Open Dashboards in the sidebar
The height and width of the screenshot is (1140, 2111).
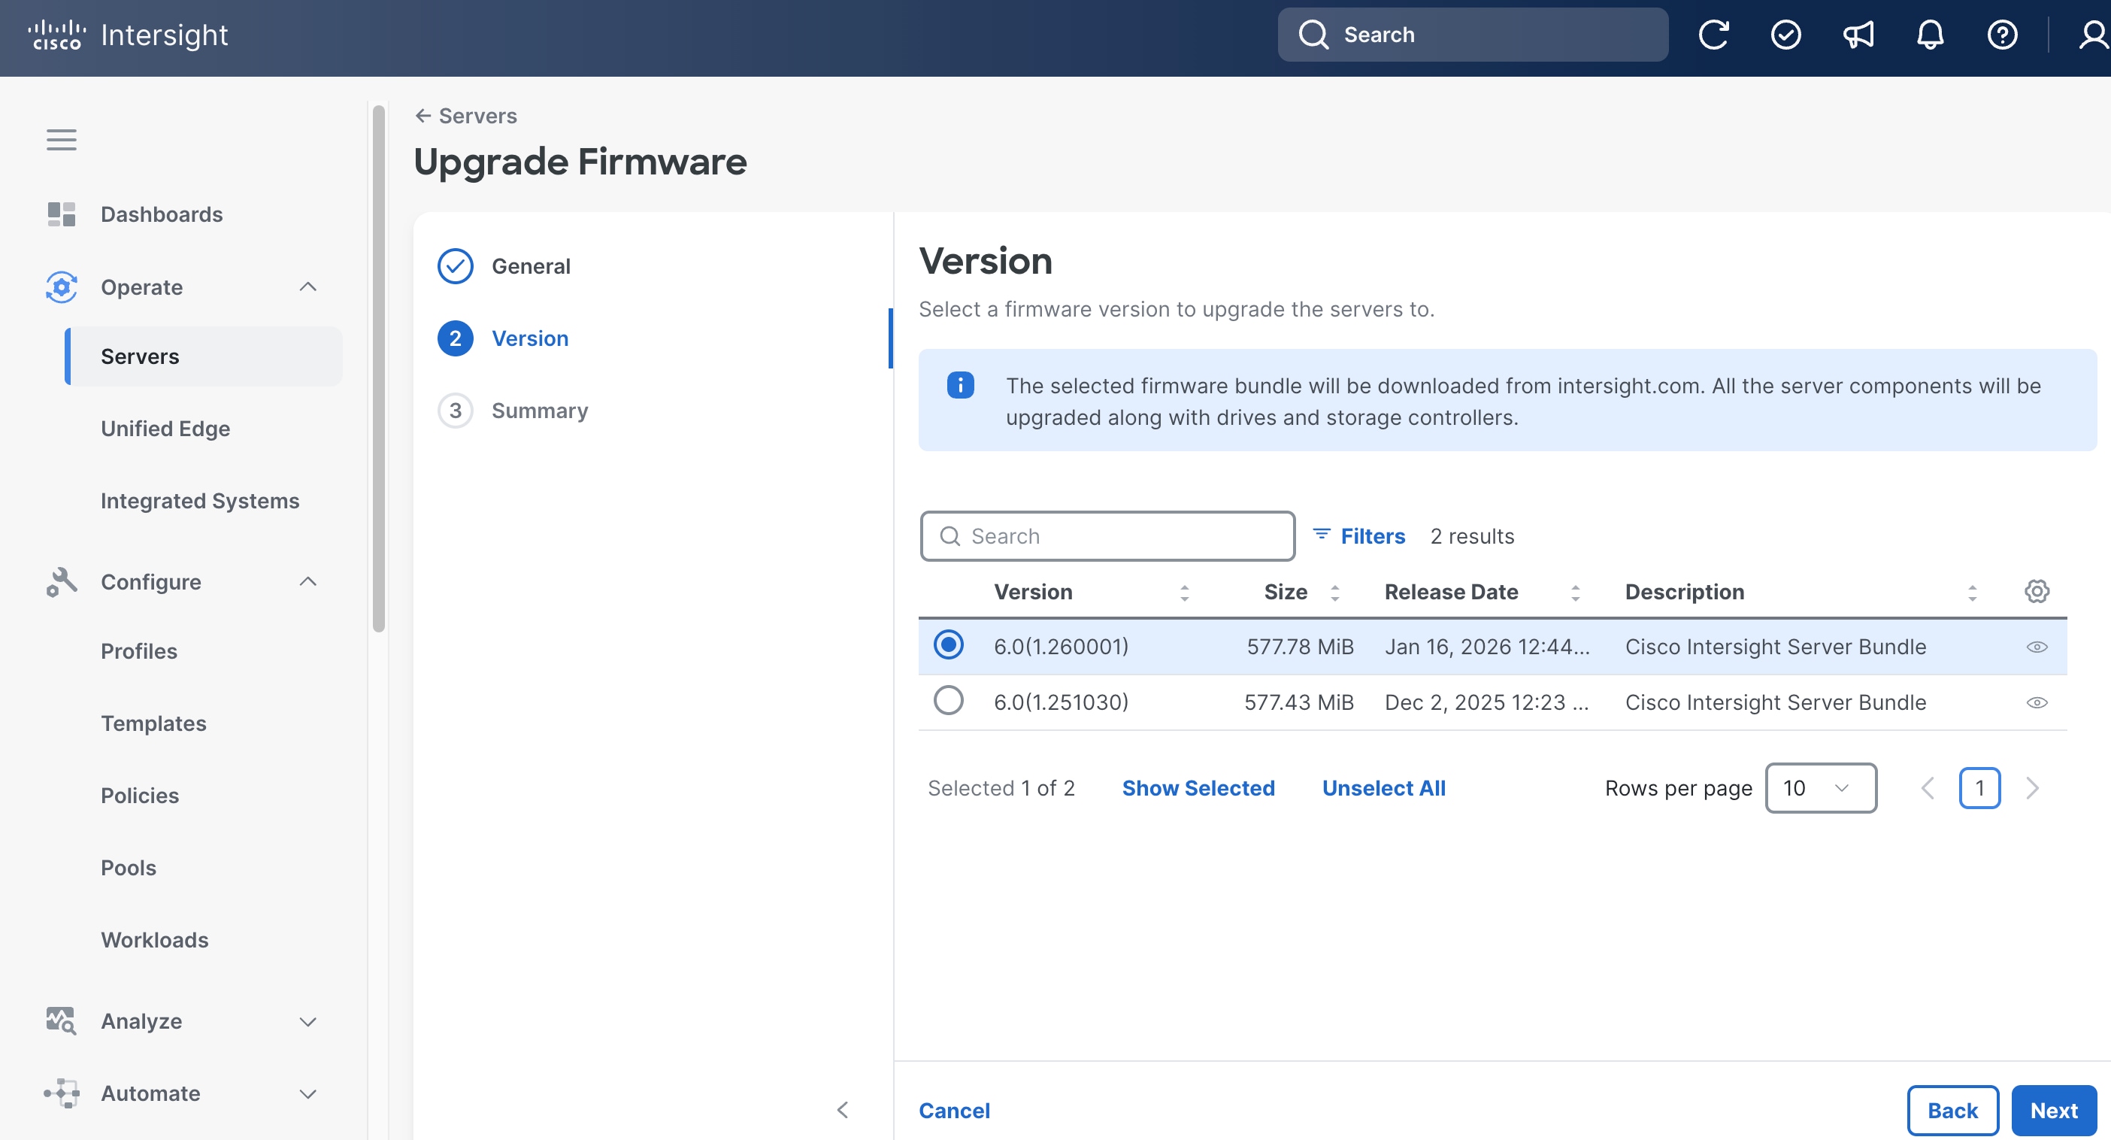162,214
